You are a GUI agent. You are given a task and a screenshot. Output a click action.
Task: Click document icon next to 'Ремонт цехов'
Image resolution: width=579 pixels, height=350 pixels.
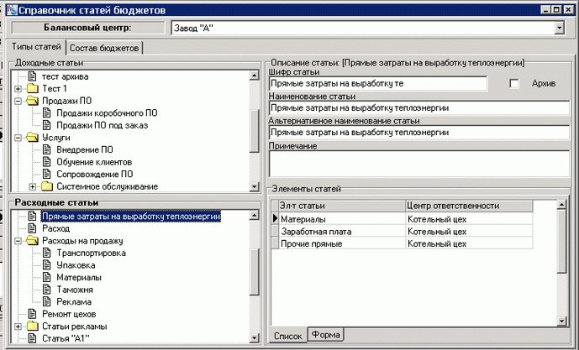click(33, 314)
